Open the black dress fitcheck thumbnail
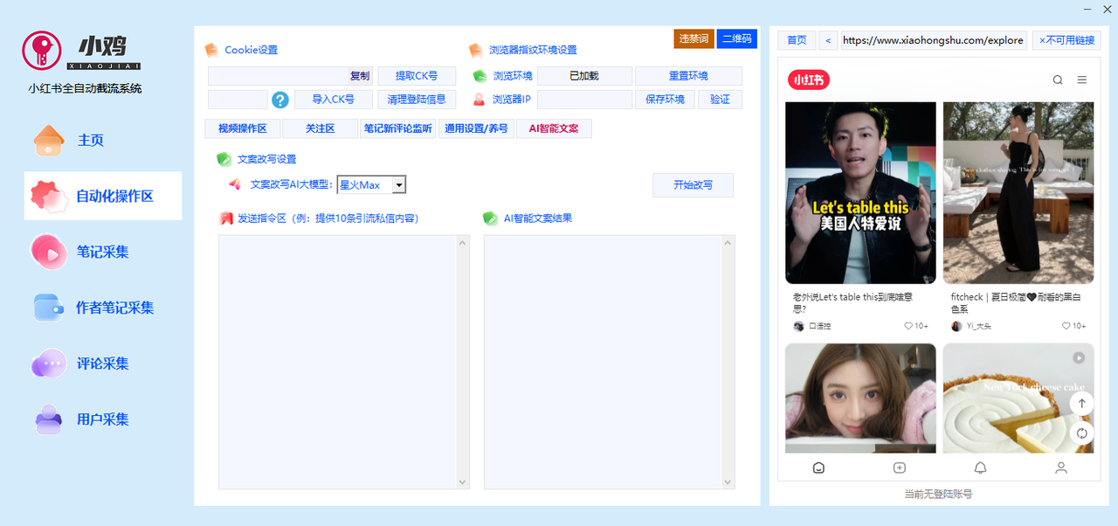Screen dimensions: 1118x526 pos(1018,193)
